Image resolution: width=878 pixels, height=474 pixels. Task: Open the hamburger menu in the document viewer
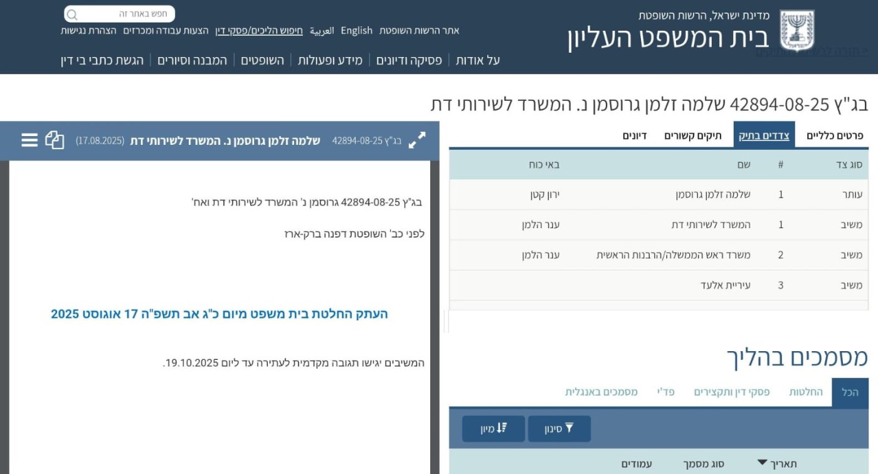pos(29,140)
